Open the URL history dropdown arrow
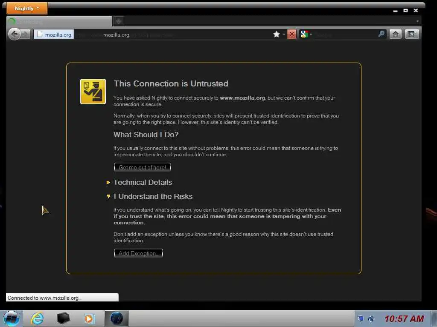The image size is (437, 327). (x=284, y=34)
